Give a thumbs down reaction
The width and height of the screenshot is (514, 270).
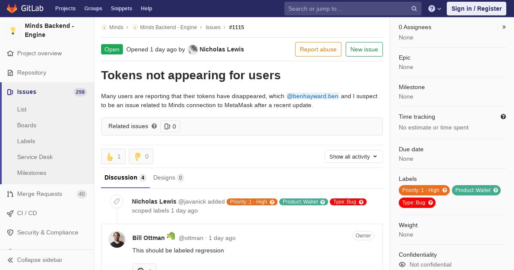pos(141,156)
